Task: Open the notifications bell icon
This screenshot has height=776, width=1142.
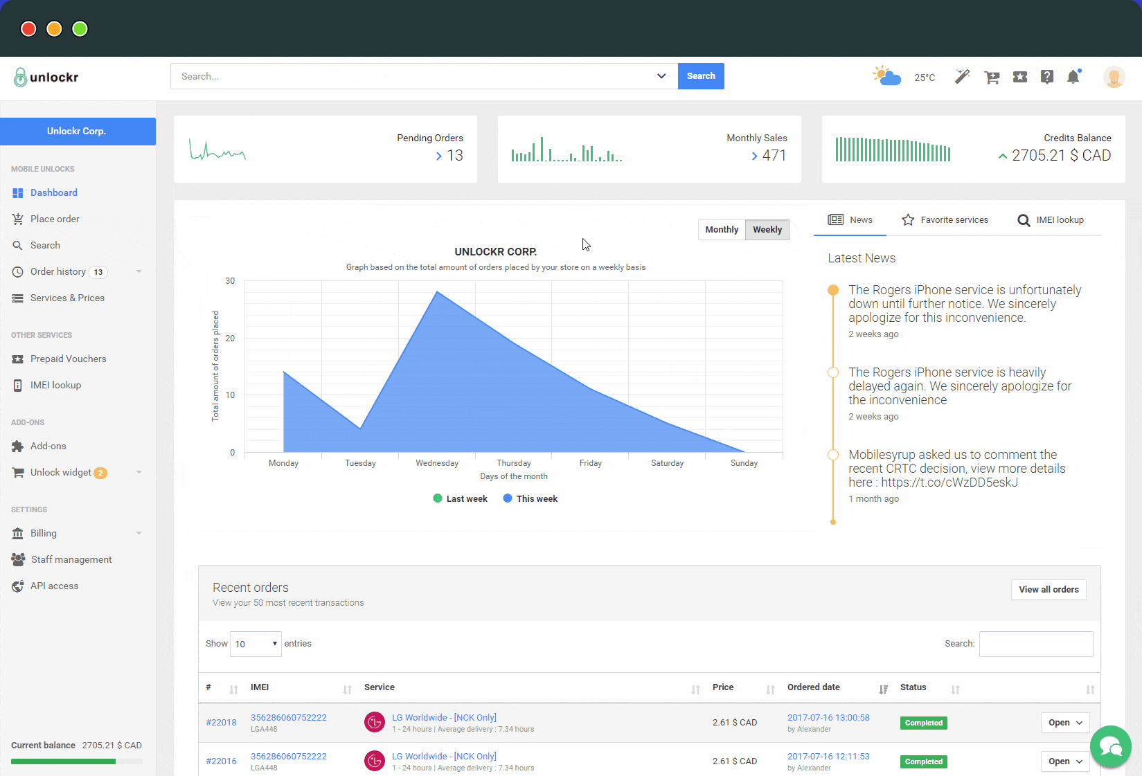Action: pos(1074,76)
